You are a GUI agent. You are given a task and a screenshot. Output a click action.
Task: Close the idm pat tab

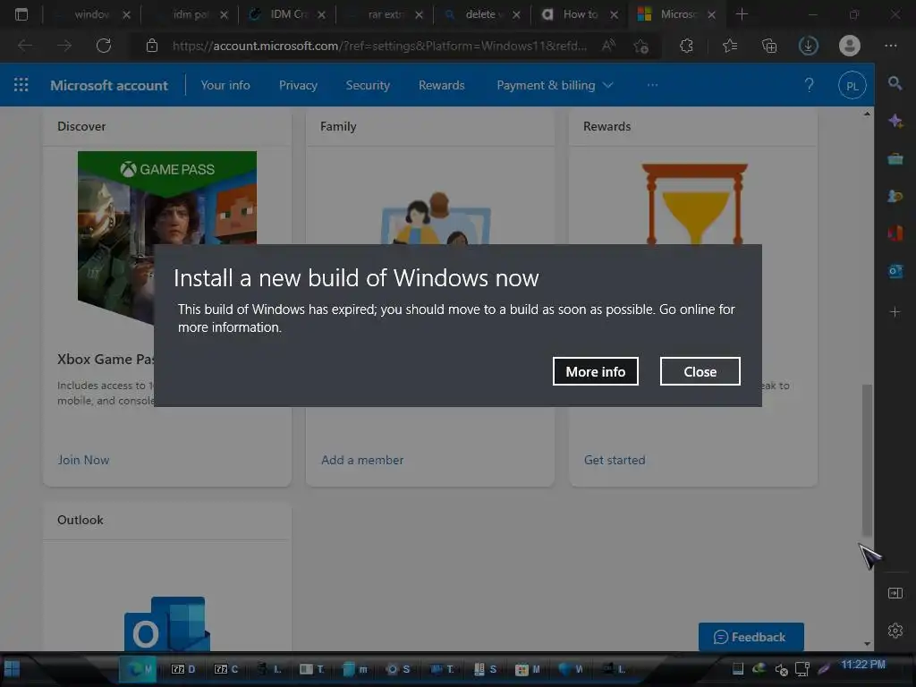224,15
